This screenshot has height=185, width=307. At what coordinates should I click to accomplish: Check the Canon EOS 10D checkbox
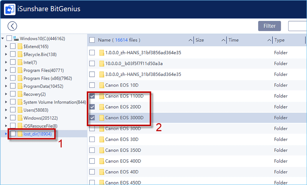tap(92, 85)
